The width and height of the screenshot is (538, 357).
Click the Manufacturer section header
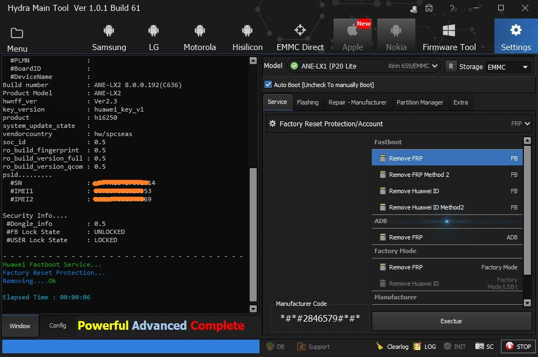point(447,297)
